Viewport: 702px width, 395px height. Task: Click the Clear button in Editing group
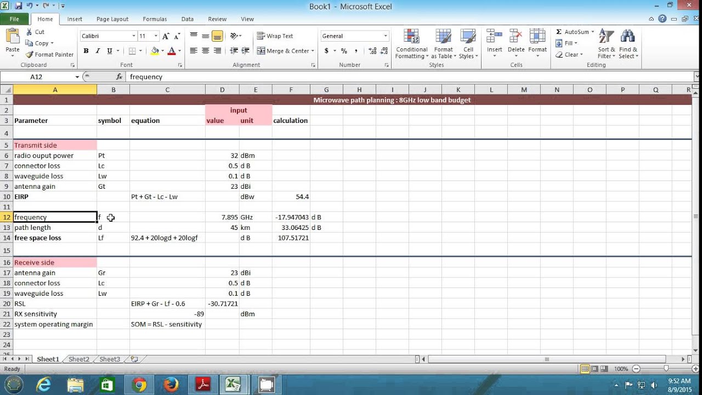tap(568, 54)
